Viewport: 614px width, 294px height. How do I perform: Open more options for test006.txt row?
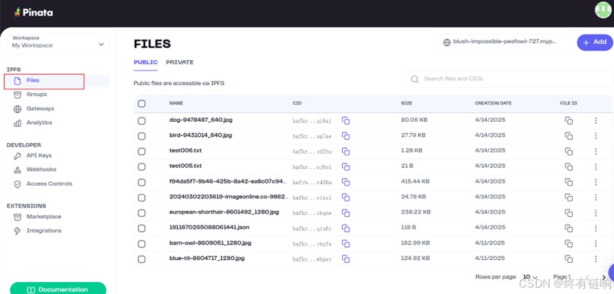click(596, 151)
